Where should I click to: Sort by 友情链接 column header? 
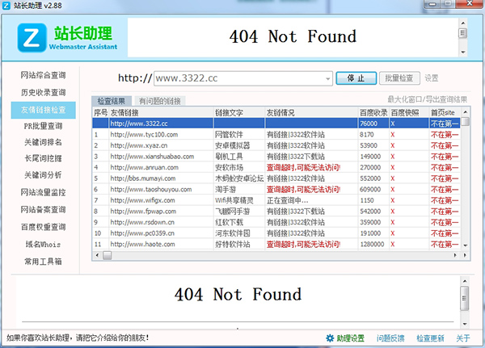[x=161, y=113]
